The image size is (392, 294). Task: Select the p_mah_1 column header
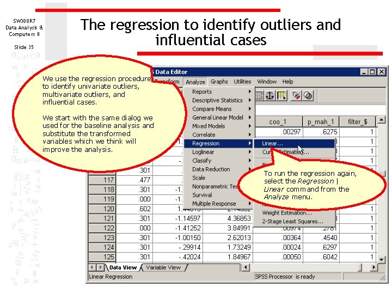(x=321, y=122)
